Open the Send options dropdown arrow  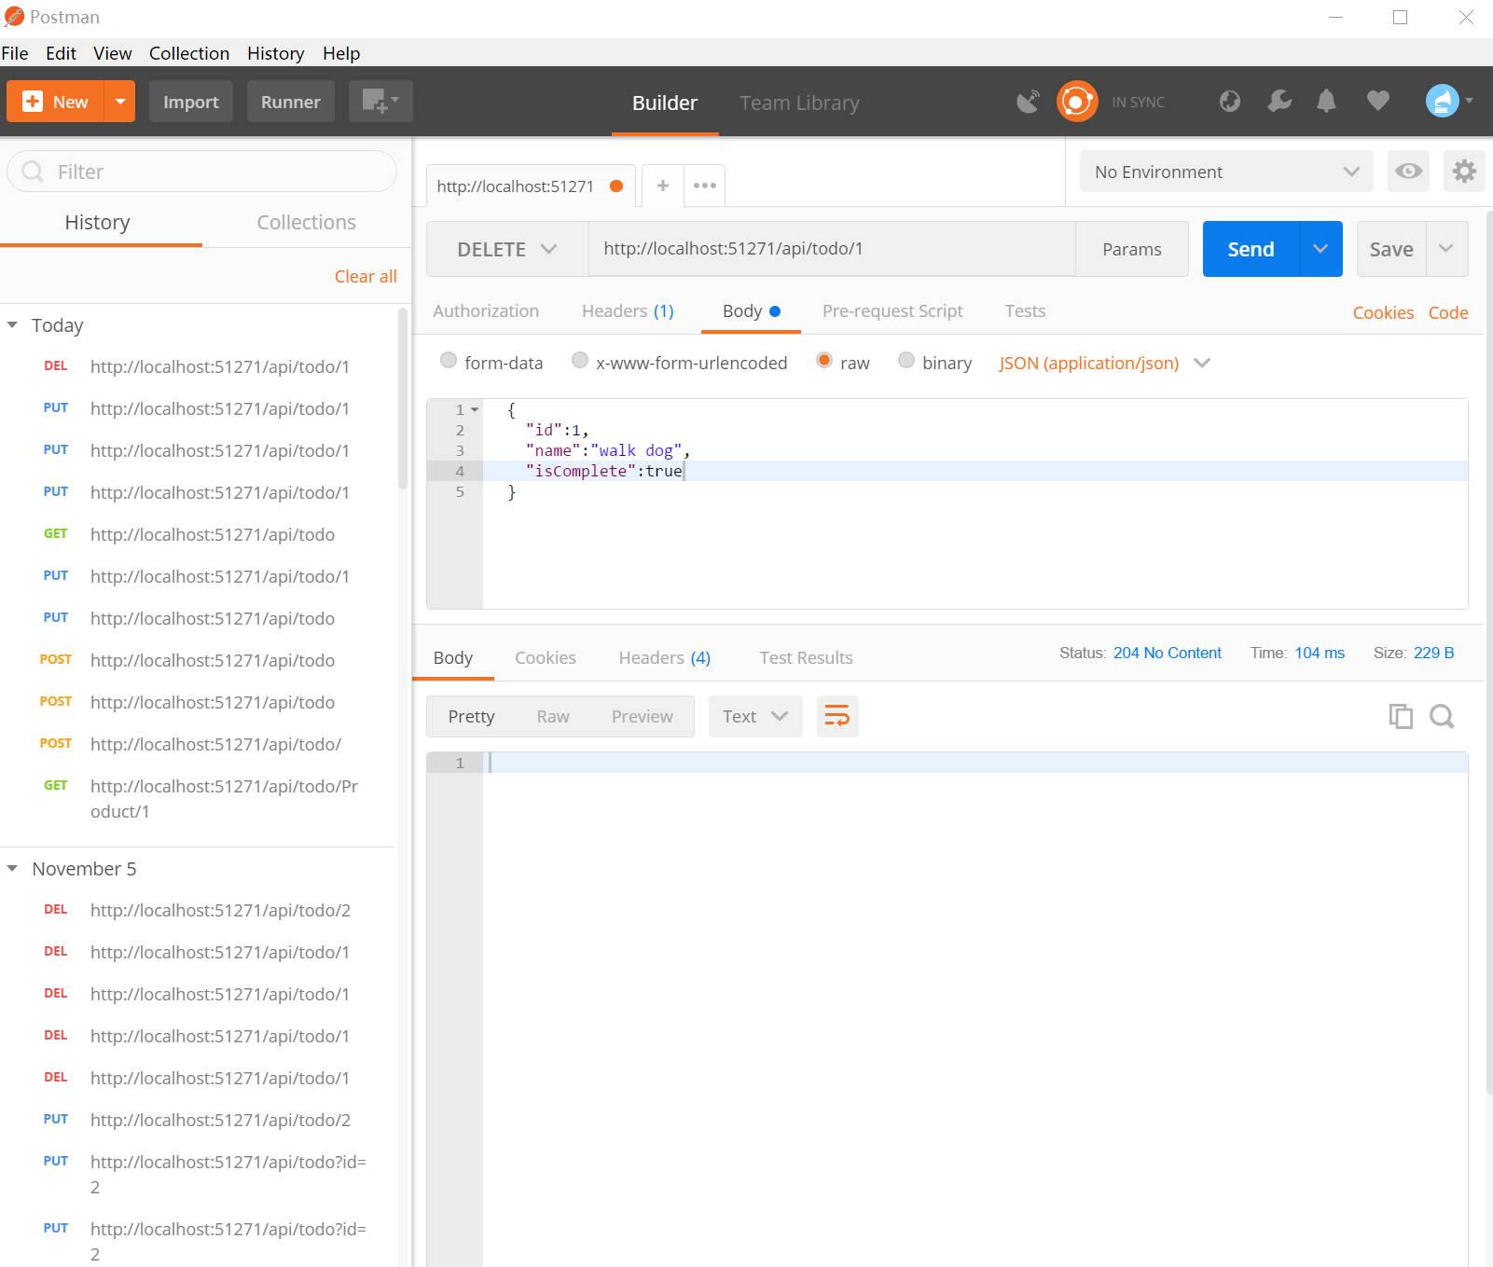1320,249
